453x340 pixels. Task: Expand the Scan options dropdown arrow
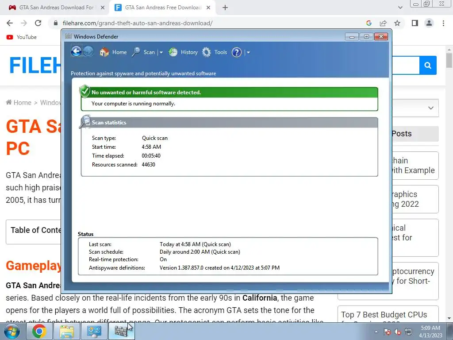(x=161, y=53)
